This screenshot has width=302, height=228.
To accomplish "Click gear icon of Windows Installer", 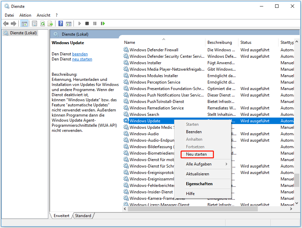I will click(x=126, y=63).
